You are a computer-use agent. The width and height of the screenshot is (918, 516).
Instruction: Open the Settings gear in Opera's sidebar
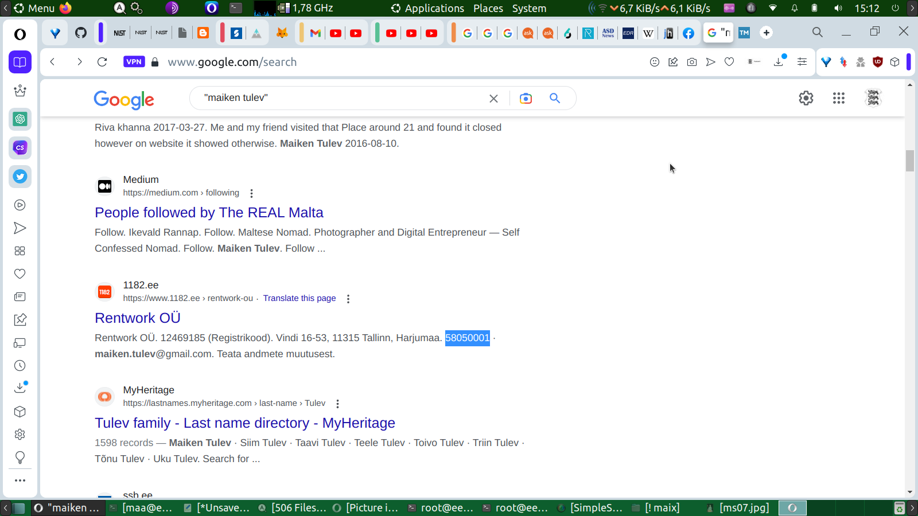coord(20,435)
